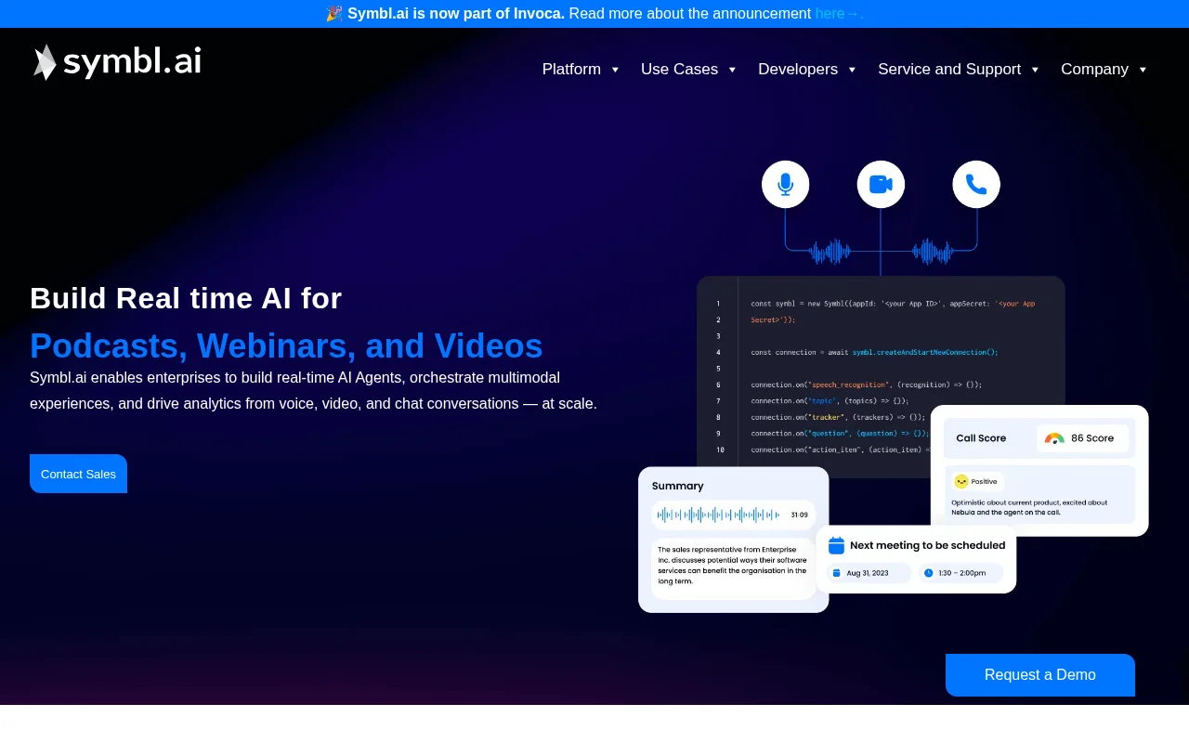Click the Contact Sales button
Screen dimensions: 1189x743
(x=78, y=474)
